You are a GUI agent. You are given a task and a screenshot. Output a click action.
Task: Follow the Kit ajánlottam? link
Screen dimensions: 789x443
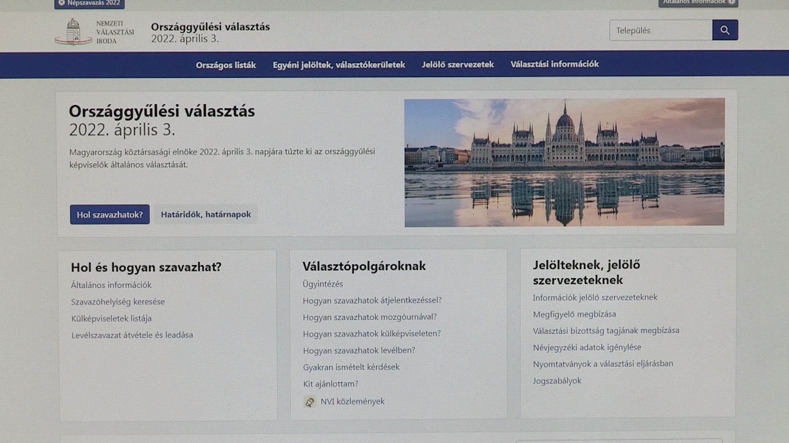coord(330,384)
